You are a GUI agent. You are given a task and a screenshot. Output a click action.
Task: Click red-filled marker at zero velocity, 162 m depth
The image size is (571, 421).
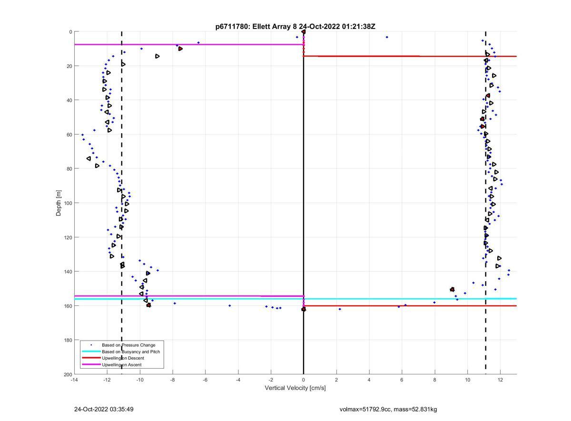click(x=304, y=309)
